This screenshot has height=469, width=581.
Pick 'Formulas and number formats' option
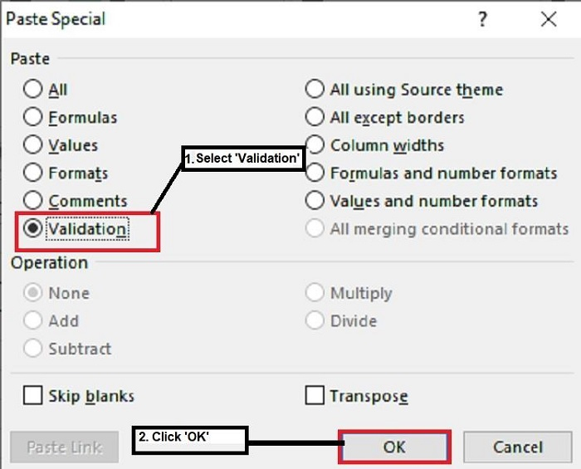(x=315, y=173)
